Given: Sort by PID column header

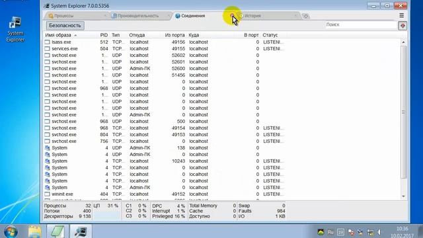Looking at the screenshot, I should click(x=104, y=35).
